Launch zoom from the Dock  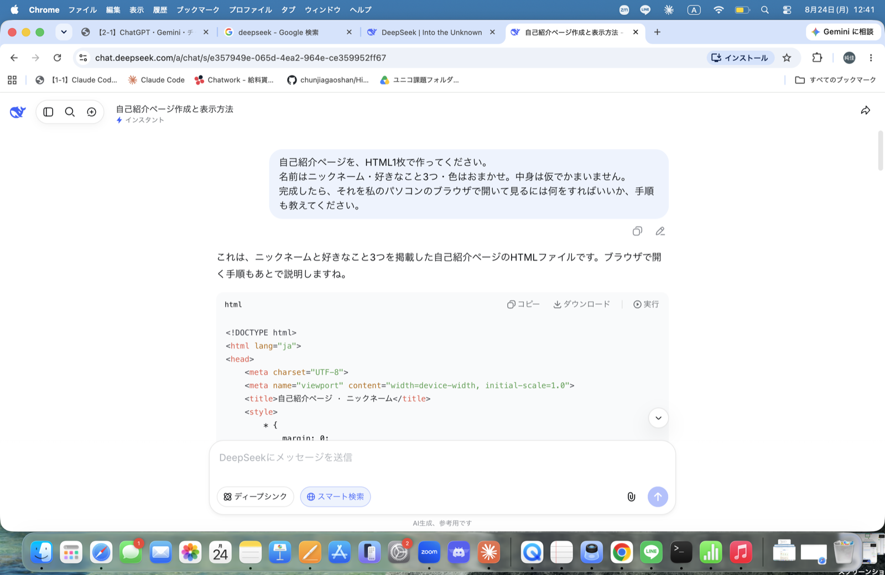click(x=429, y=552)
